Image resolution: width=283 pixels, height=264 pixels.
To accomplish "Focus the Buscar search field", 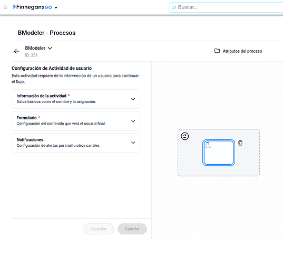I will 227,7.
